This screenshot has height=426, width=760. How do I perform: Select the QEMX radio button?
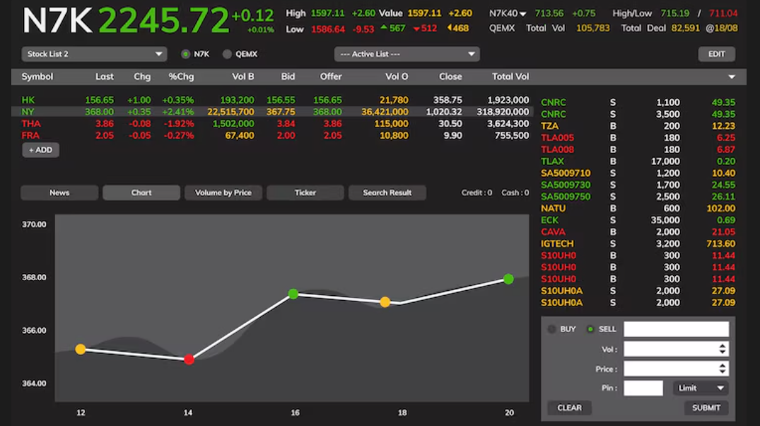(227, 54)
